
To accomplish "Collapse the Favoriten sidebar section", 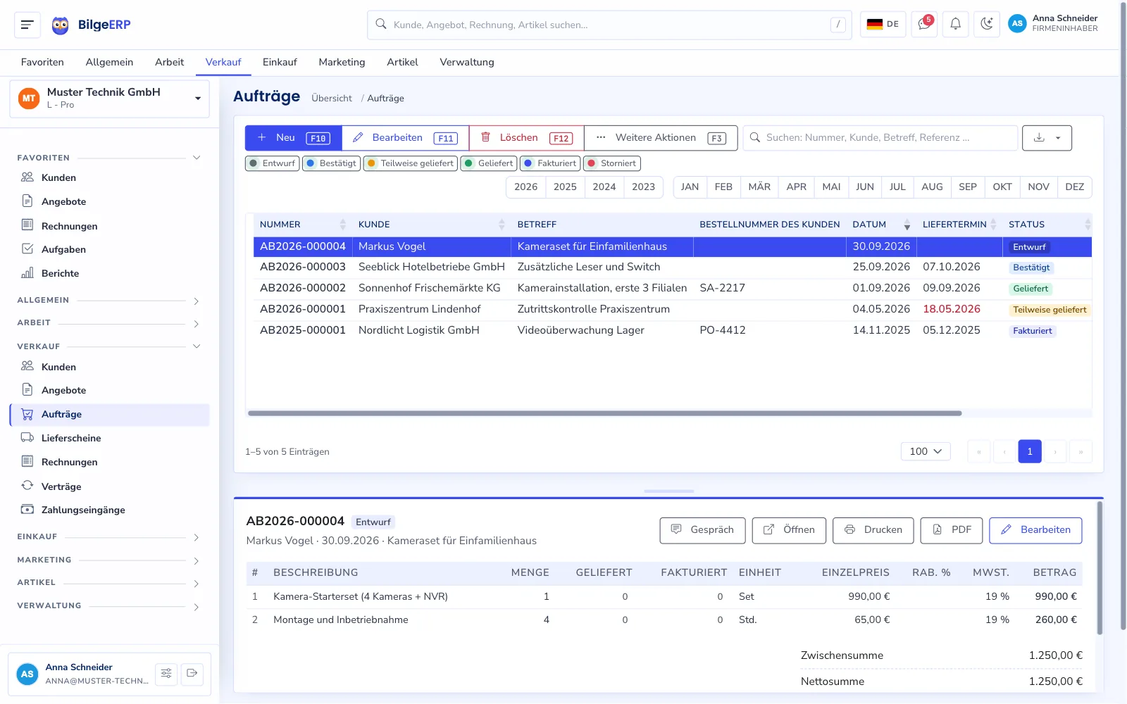I will coord(109,158).
